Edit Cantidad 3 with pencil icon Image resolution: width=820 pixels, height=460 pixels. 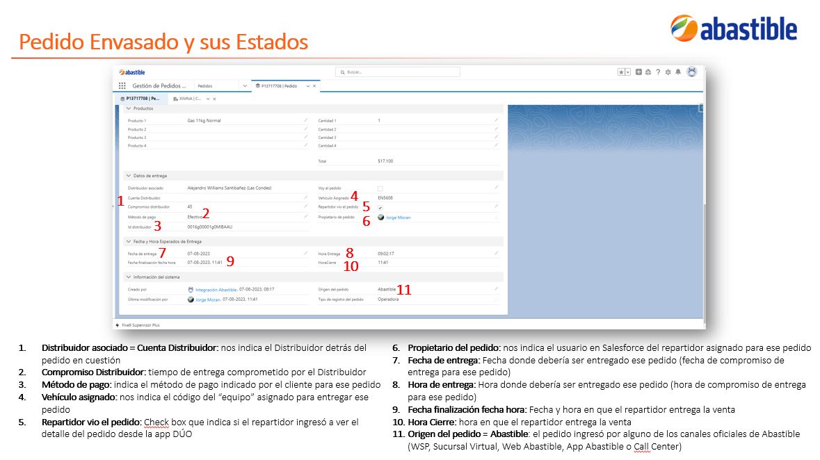click(x=497, y=138)
